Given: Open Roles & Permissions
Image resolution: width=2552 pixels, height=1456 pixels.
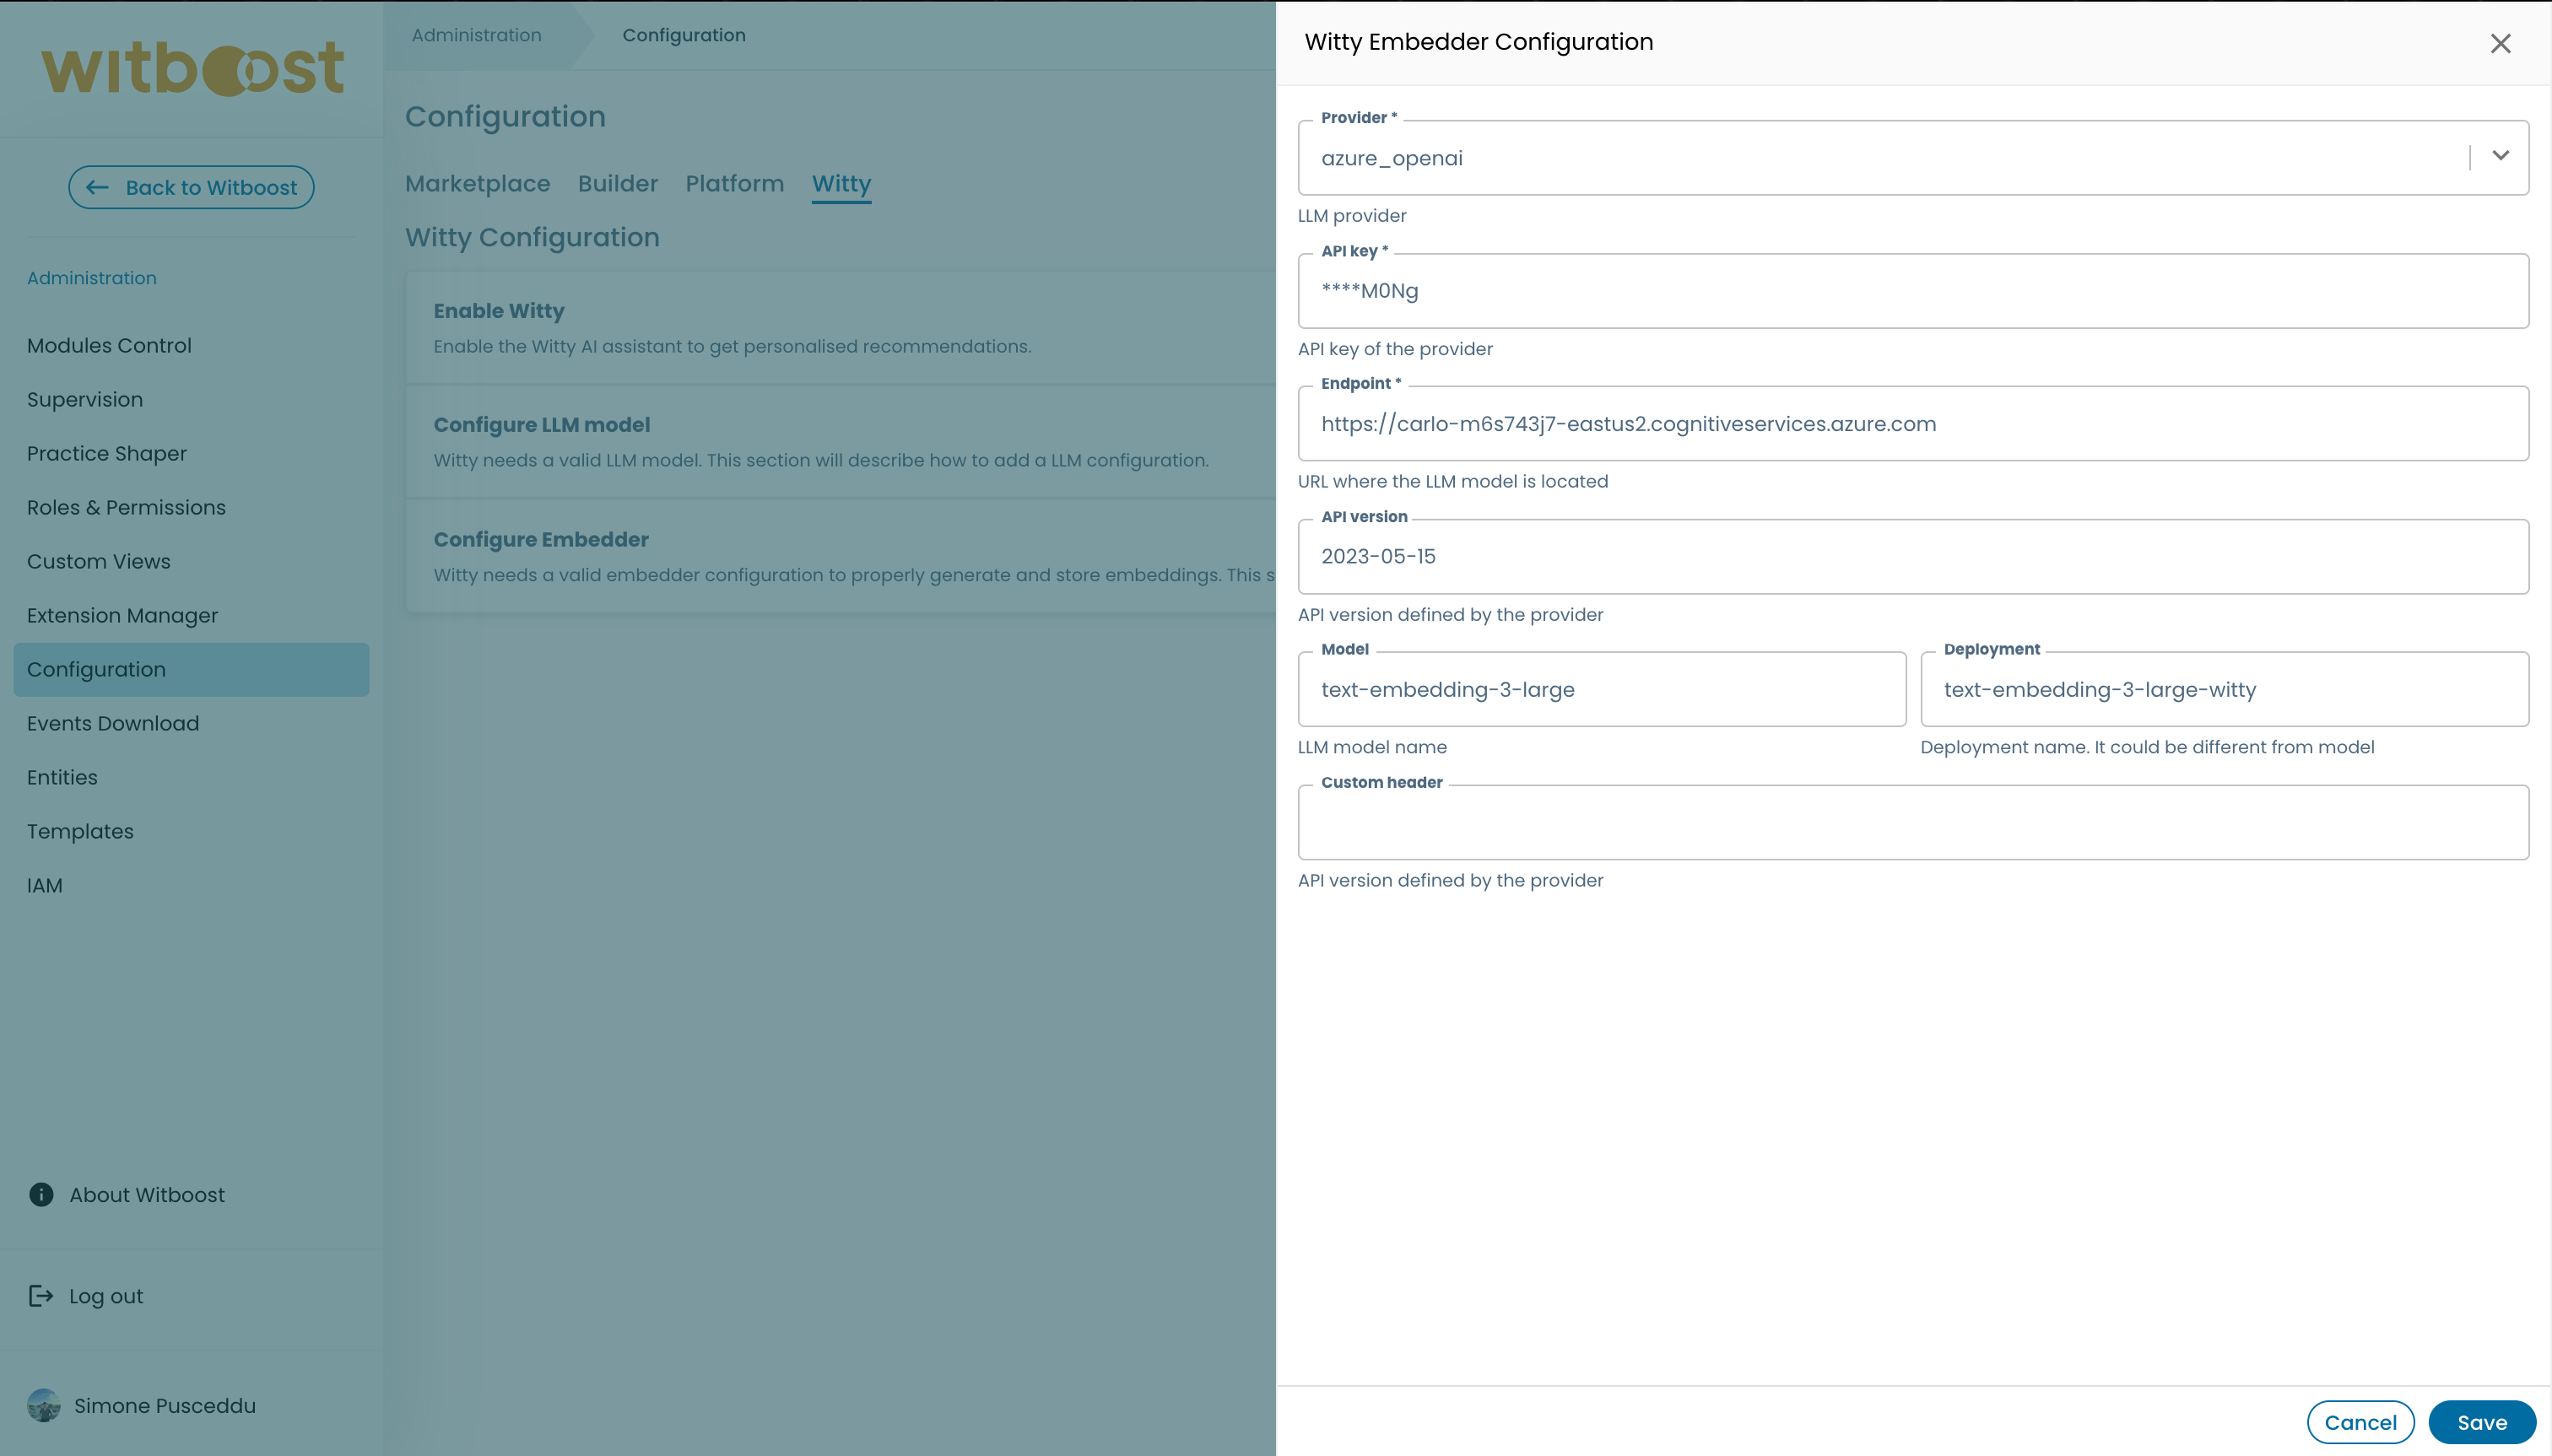Looking at the screenshot, I should pos(191,507).
